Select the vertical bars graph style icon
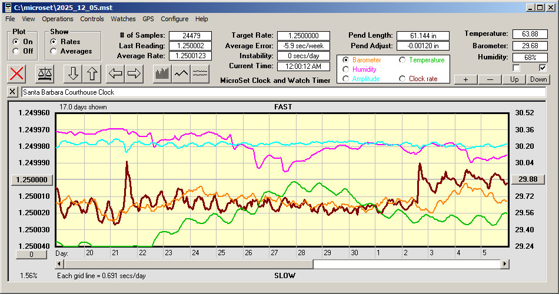The image size is (559, 294). 162,73
